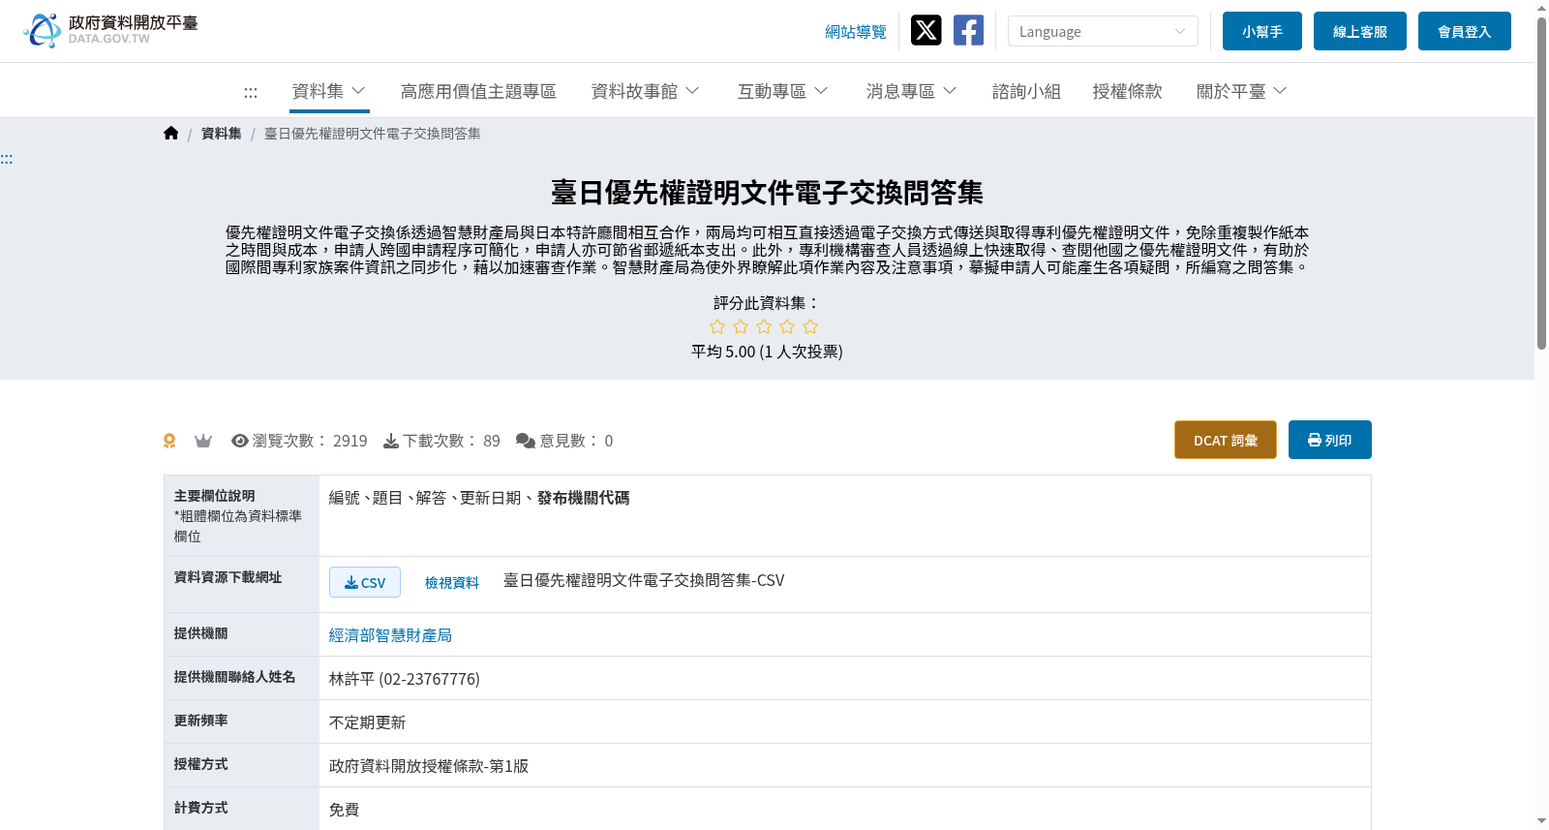The width and height of the screenshot is (1549, 830).
Task: Click the left-side accessibility anchor dots
Action: pyautogui.click(x=7, y=159)
